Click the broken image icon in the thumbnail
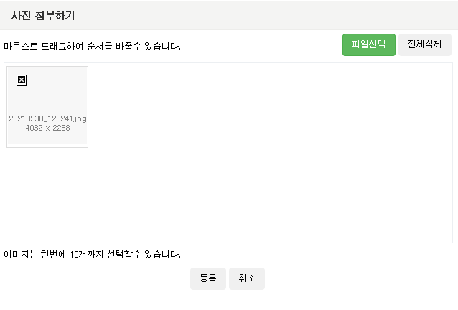 coord(22,80)
